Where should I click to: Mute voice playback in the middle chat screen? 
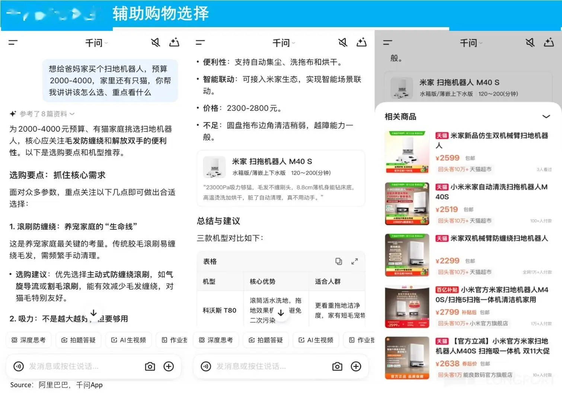[x=343, y=43]
